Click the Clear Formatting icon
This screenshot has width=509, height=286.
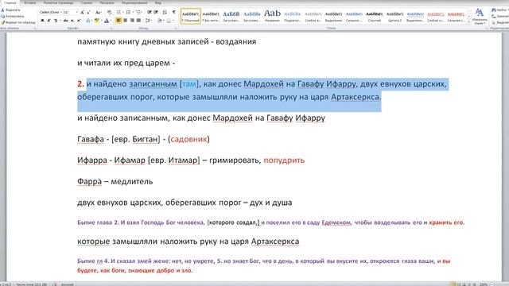tap(110, 13)
